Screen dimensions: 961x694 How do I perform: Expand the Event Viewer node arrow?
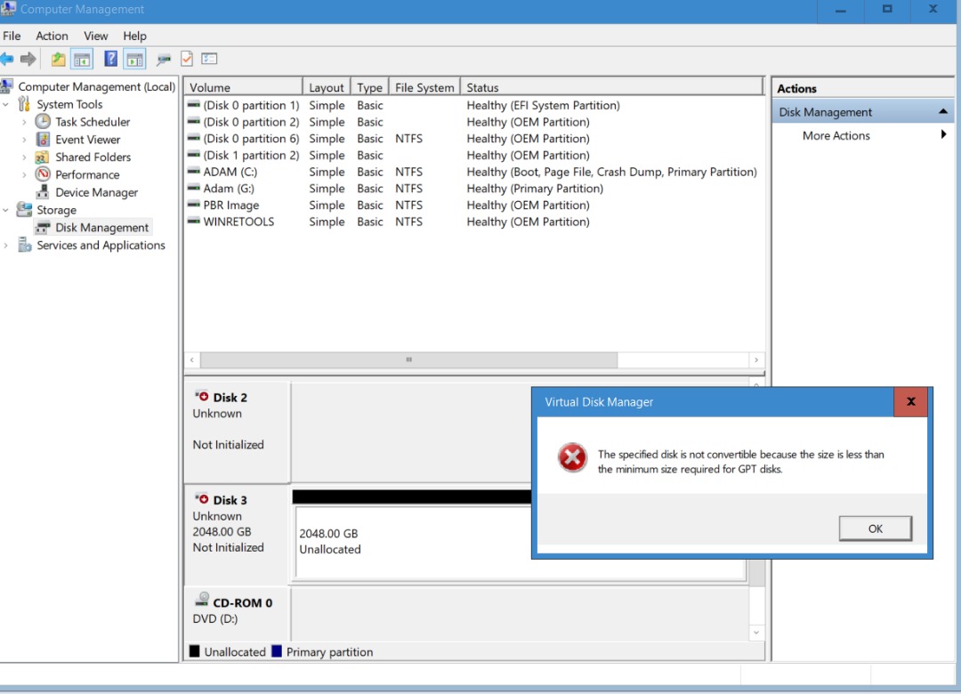(x=25, y=140)
